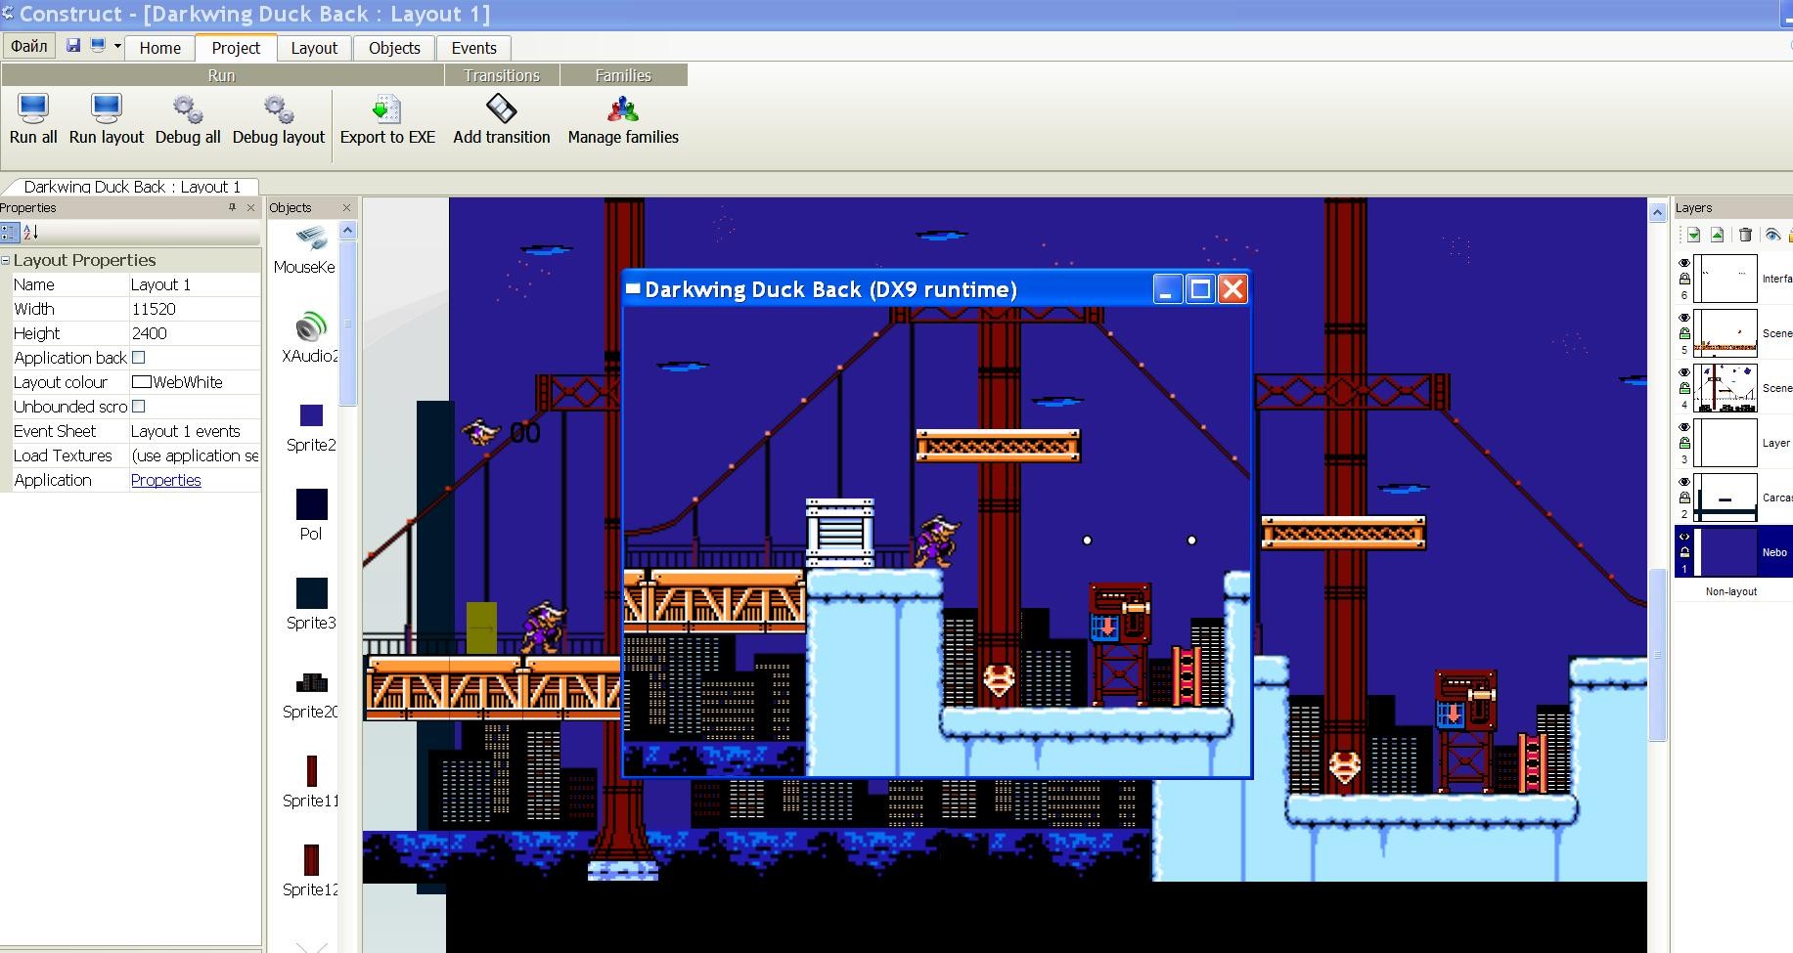Open the Application Properties link
This screenshot has width=1793, height=953.
coord(165,480)
